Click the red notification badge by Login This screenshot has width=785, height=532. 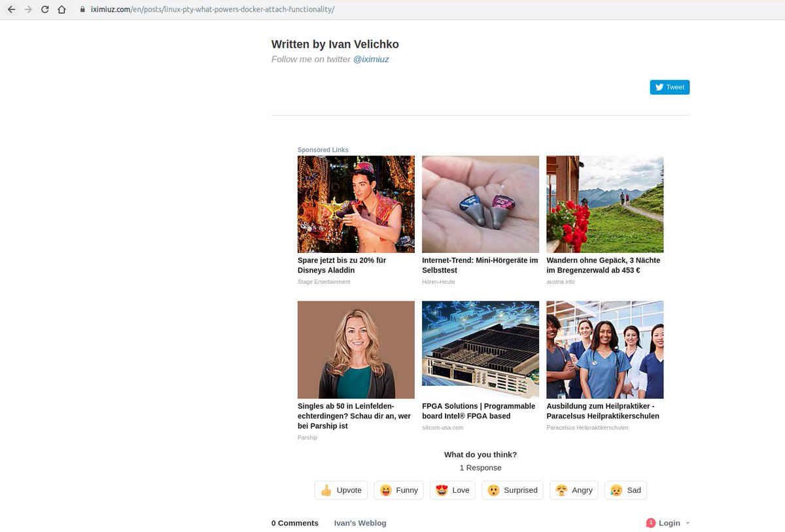click(651, 523)
